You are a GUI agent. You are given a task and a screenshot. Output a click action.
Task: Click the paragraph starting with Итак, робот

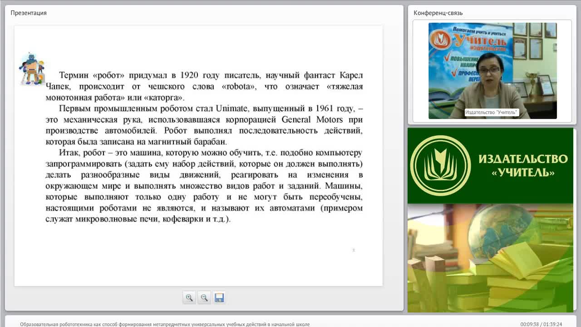[204, 186]
